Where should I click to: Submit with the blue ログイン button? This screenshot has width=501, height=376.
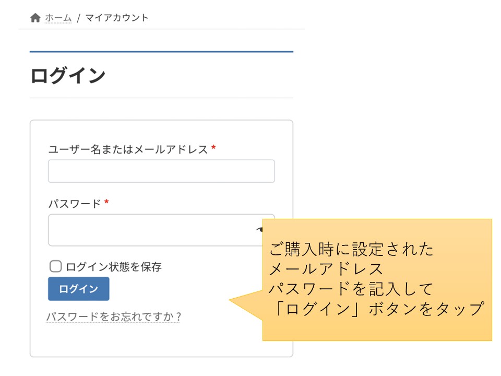pyautogui.click(x=79, y=289)
